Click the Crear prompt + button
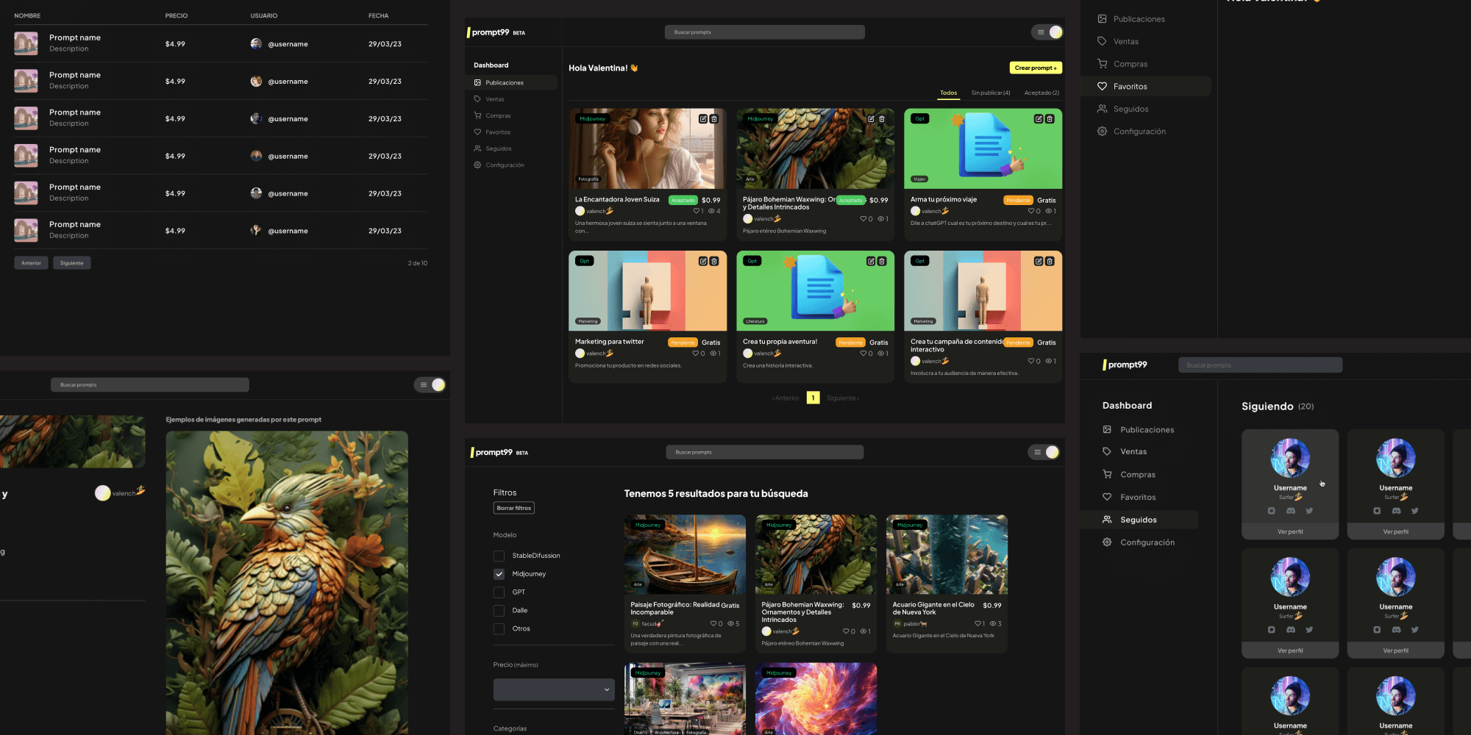 click(x=1036, y=68)
